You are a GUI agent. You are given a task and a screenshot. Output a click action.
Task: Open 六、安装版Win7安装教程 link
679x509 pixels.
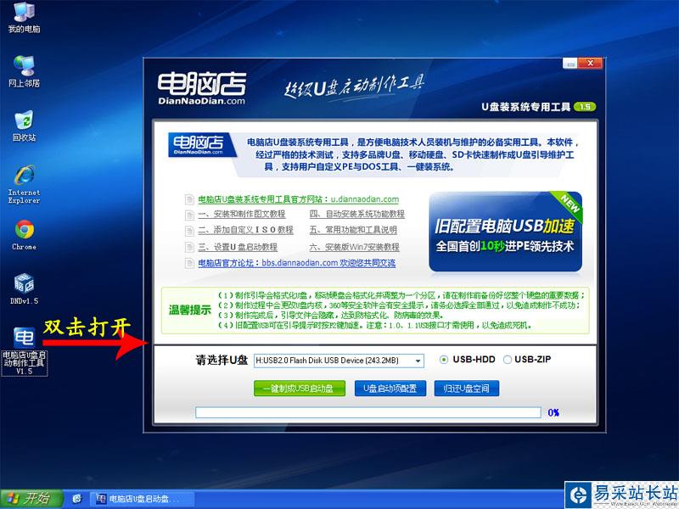click(x=354, y=247)
